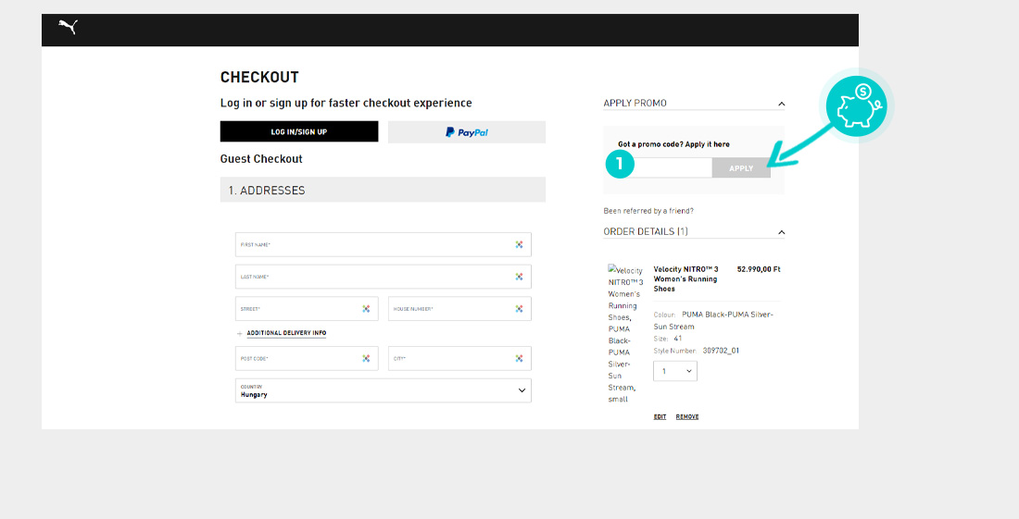Click the LAST NAME field
Image resolution: width=1019 pixels, height=519 pixels.
tap(383, 277)
